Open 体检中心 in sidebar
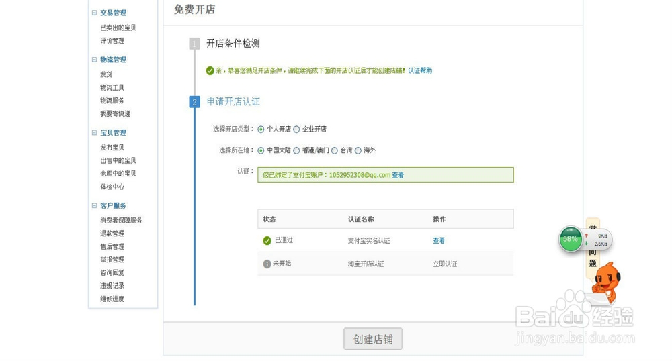 (112, 187)
